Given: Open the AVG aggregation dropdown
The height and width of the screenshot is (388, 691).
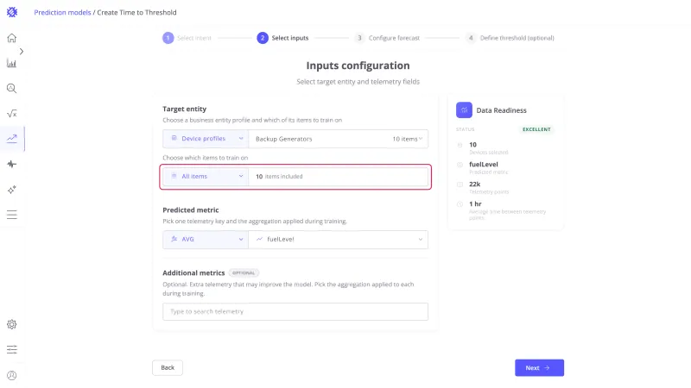Looking at the screenshot, I should tap(206, 240).
